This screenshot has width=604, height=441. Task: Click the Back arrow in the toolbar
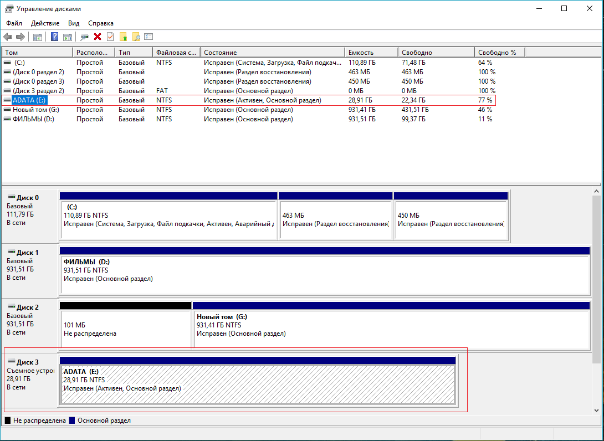coord(8,37)
